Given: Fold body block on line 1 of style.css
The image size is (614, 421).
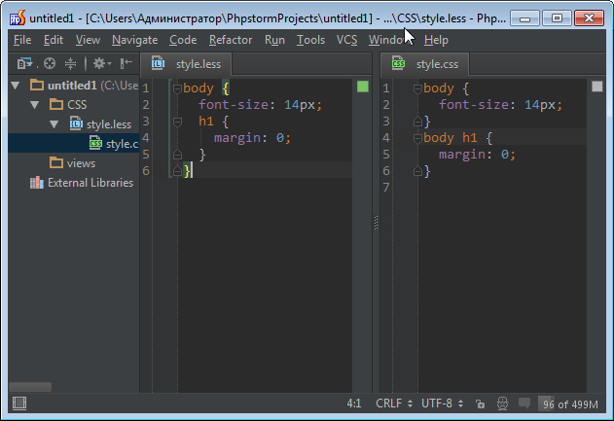Looking at the screenshot, I should coord(417,88).
